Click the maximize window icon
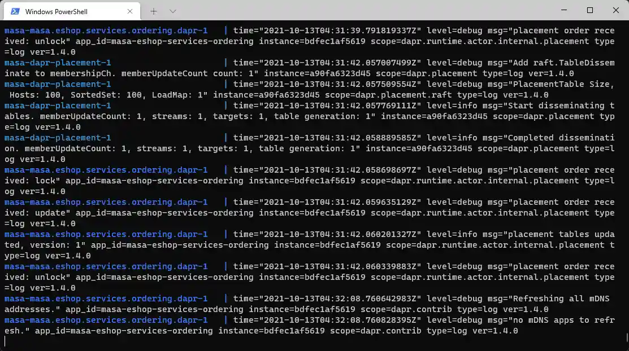This screenshot has height=351, width=629. 589,11
